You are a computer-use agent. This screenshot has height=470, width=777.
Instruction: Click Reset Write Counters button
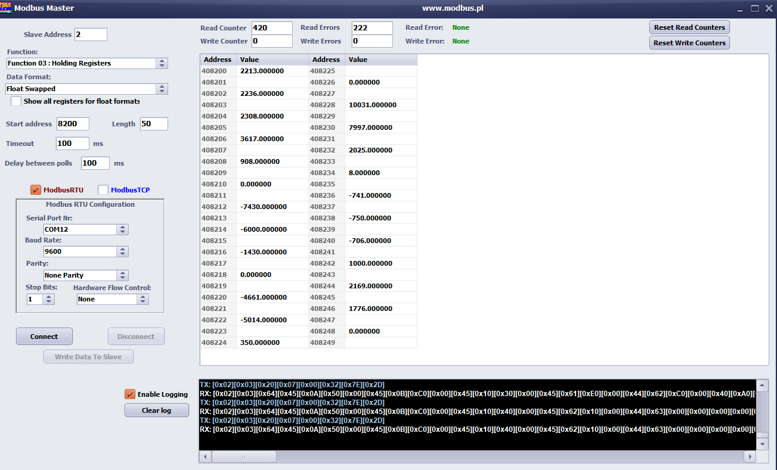(x=689, y=43)
